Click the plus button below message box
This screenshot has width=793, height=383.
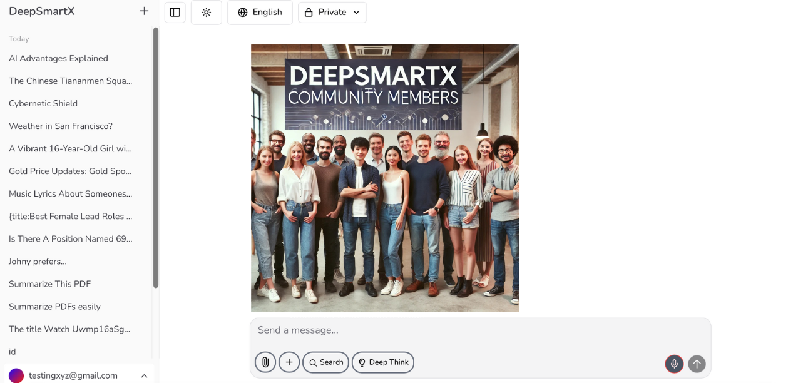[289, 362]
